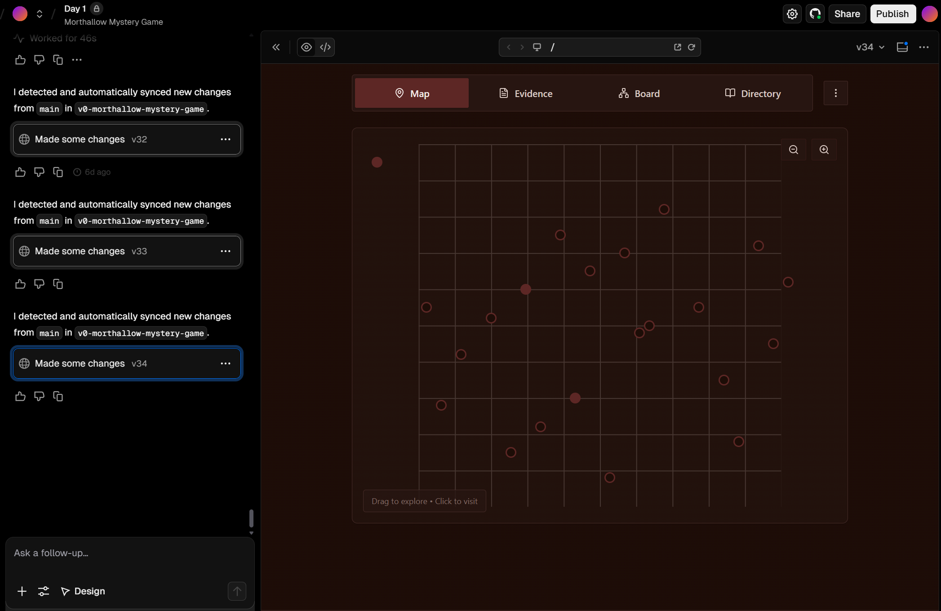Thumbs up the v34 message
Screen dimensions: 941x611
(20, 396)
